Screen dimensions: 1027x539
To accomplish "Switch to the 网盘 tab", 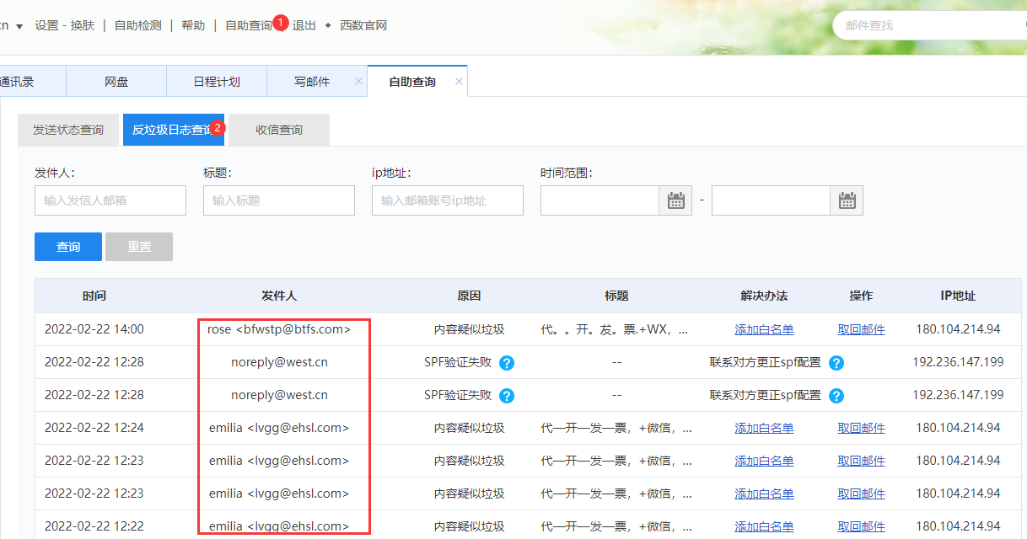I will tap(116, 82).
